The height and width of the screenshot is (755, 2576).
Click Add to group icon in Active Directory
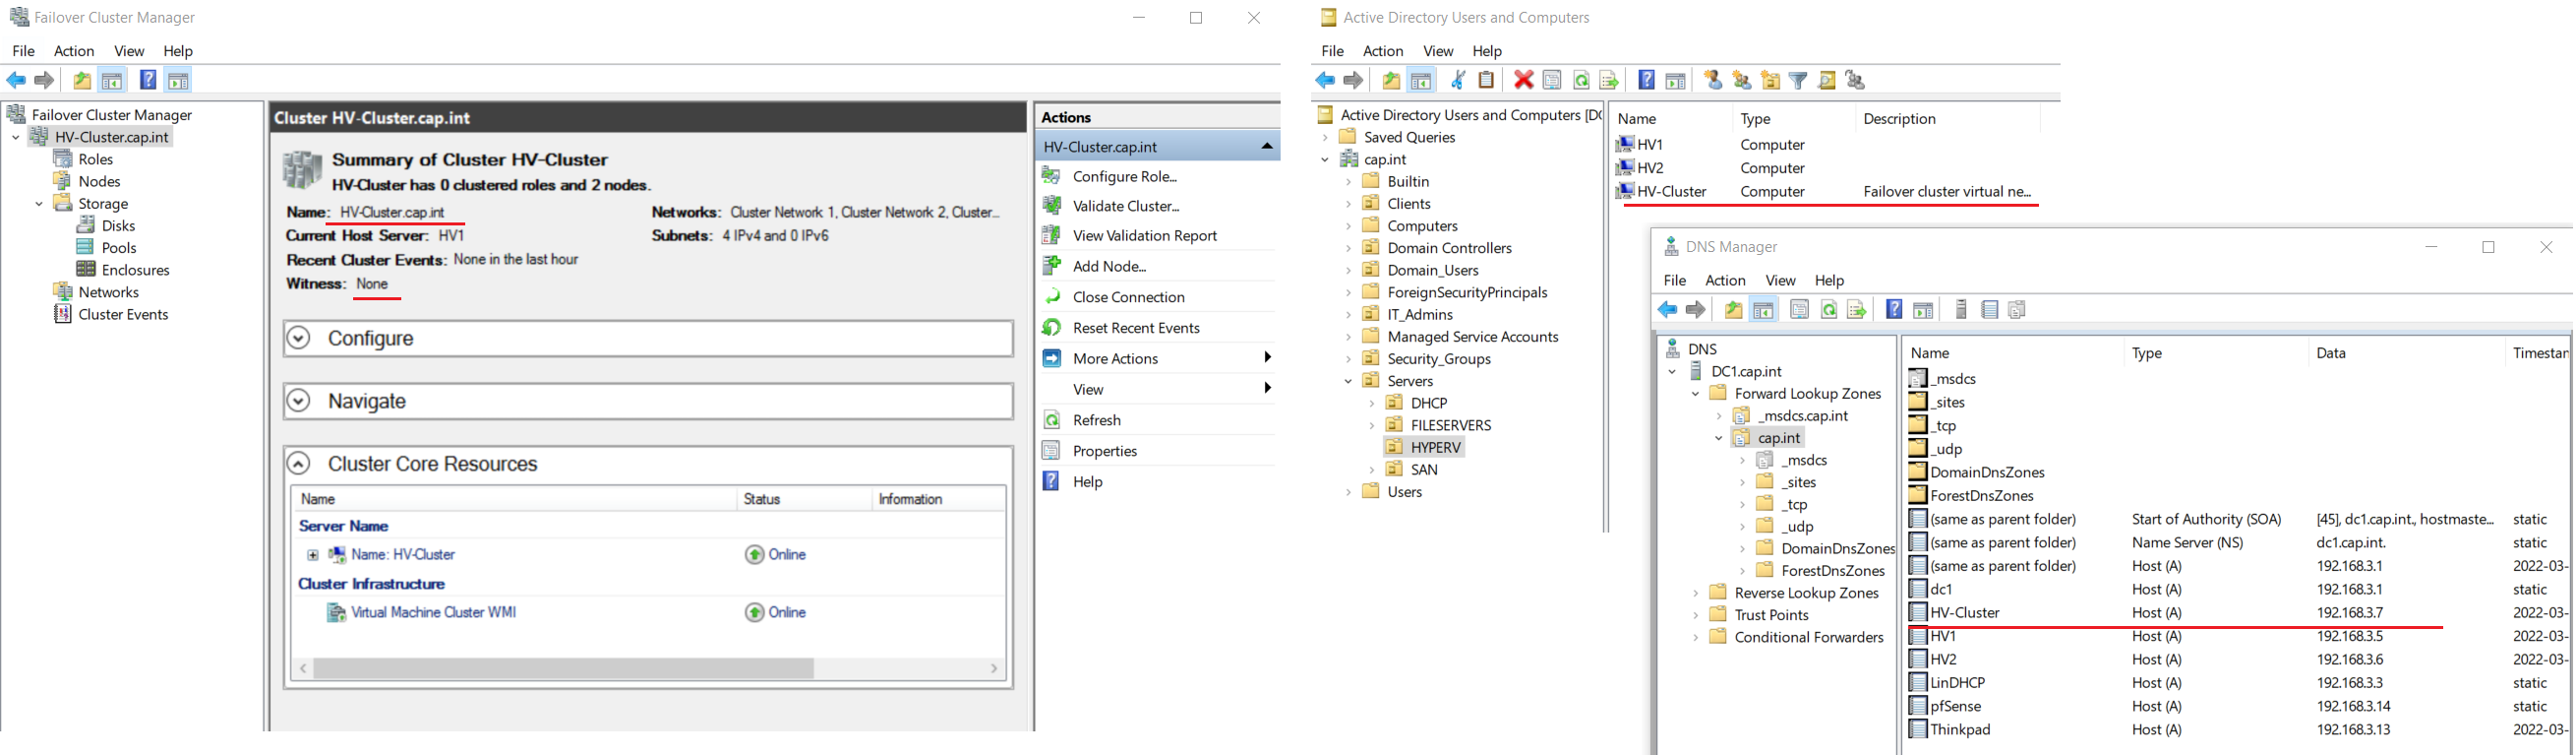point(1855,80)
